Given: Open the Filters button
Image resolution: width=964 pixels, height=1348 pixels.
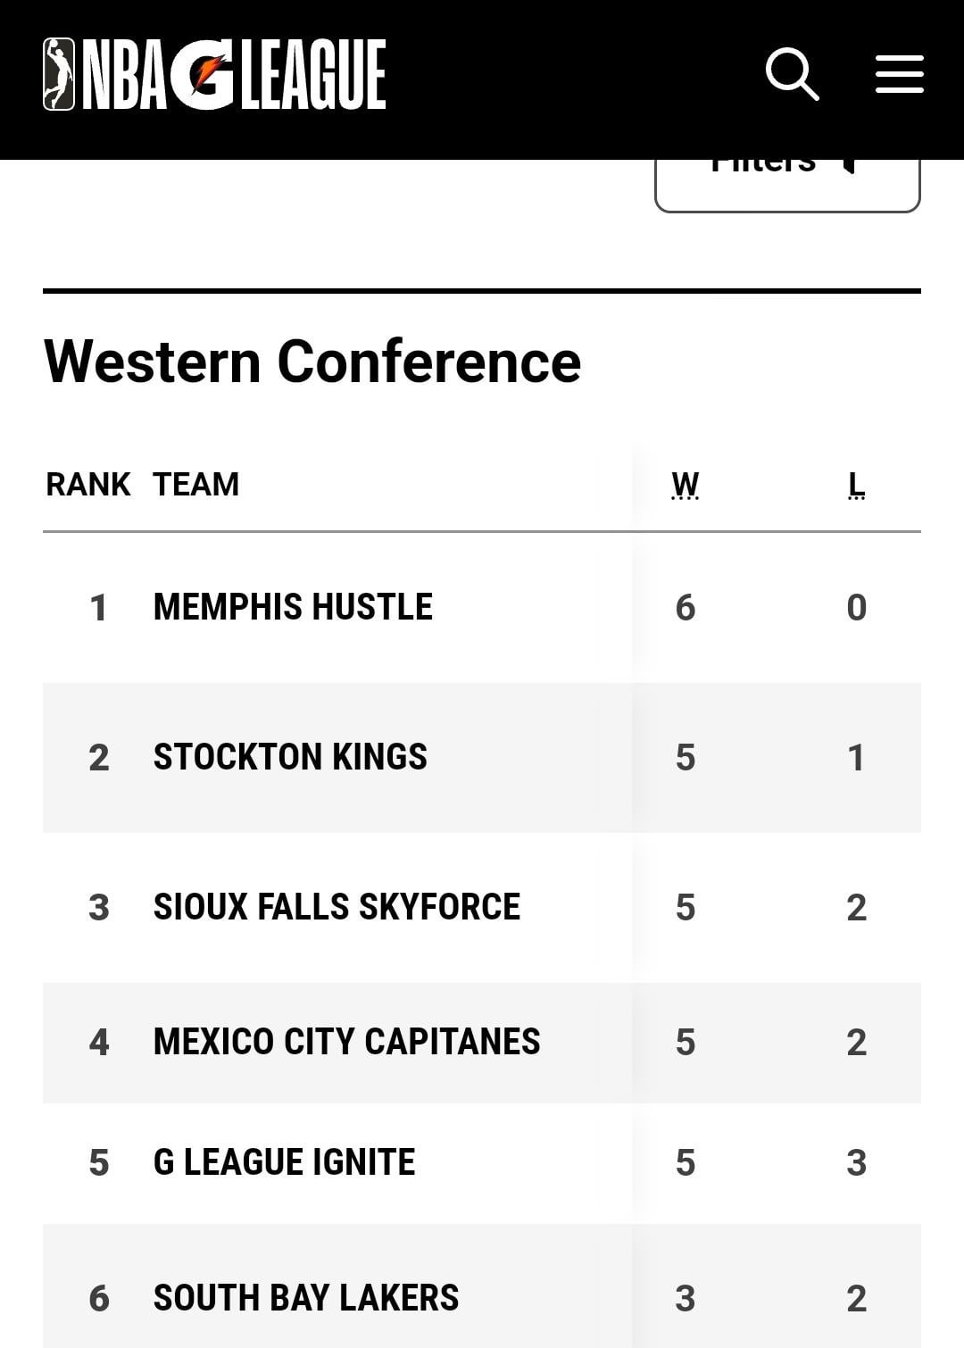Looking at the screenshot, I should tap(786, 183).
